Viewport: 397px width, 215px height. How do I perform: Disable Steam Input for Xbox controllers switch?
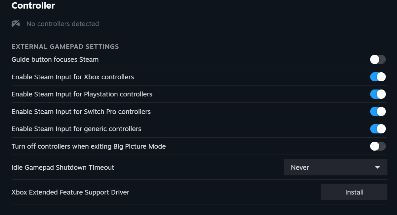click(378, 77)
